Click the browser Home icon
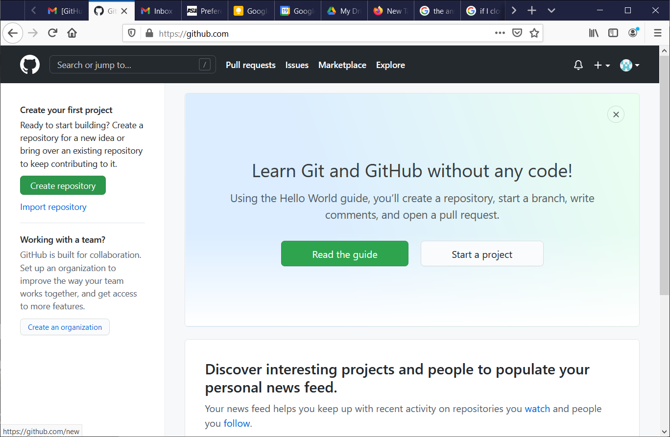Image resolution: width=670 pixels, height=437 pixels. click(x=72, y=33)
